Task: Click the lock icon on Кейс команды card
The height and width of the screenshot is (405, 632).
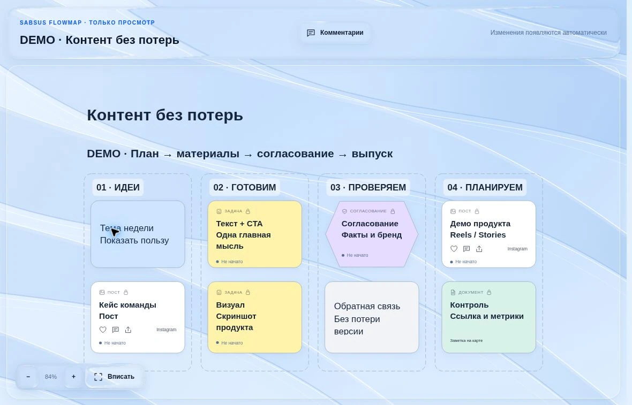Action: [126, 292]
